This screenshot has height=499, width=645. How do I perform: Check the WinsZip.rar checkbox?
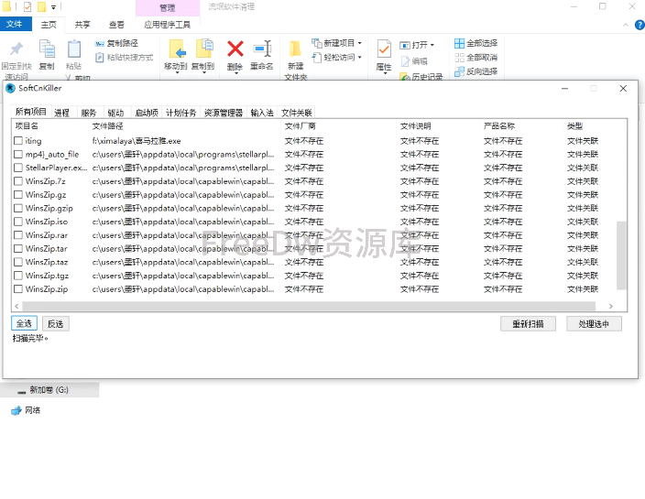point(18,235)
